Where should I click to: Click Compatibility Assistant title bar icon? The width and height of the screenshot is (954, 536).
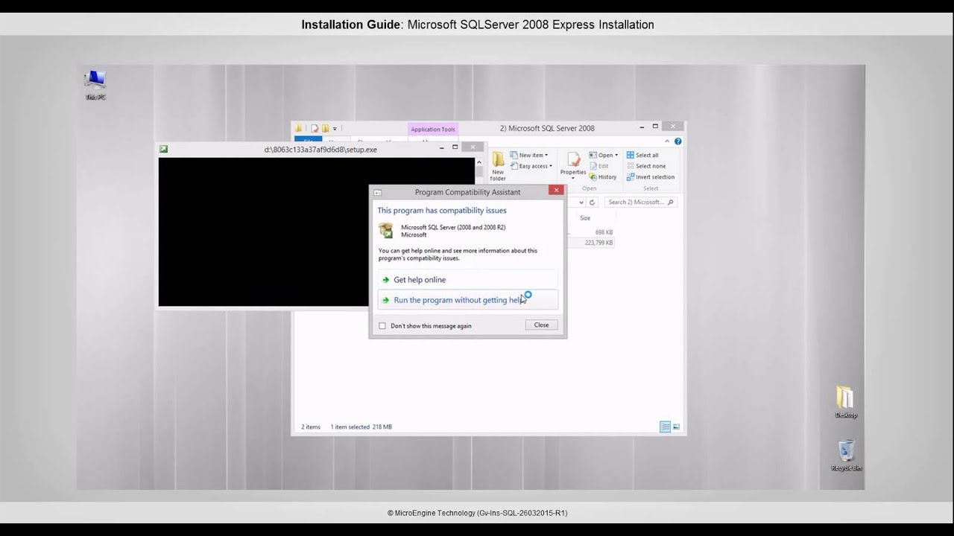(377, 192)
